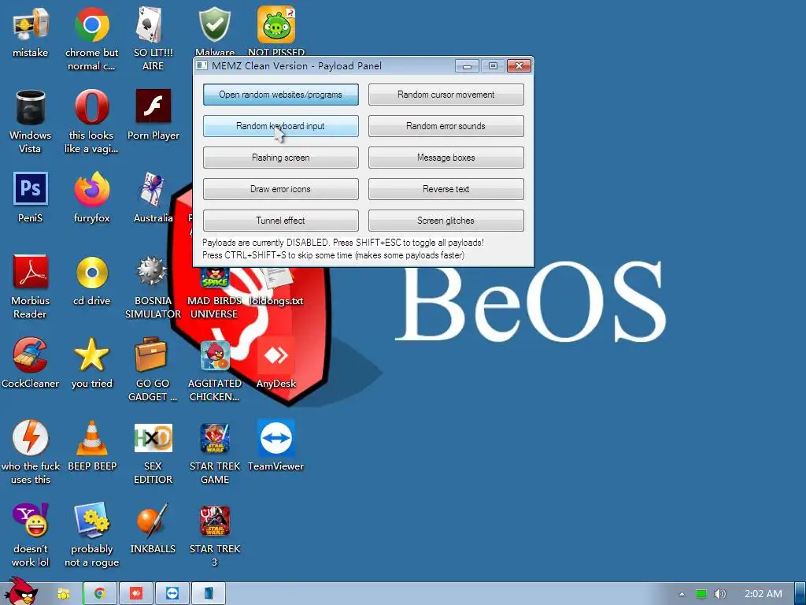Click the 2:02 AM taskbar clock
The width and height of the screenshot is (806, 605).
(763, 594)
